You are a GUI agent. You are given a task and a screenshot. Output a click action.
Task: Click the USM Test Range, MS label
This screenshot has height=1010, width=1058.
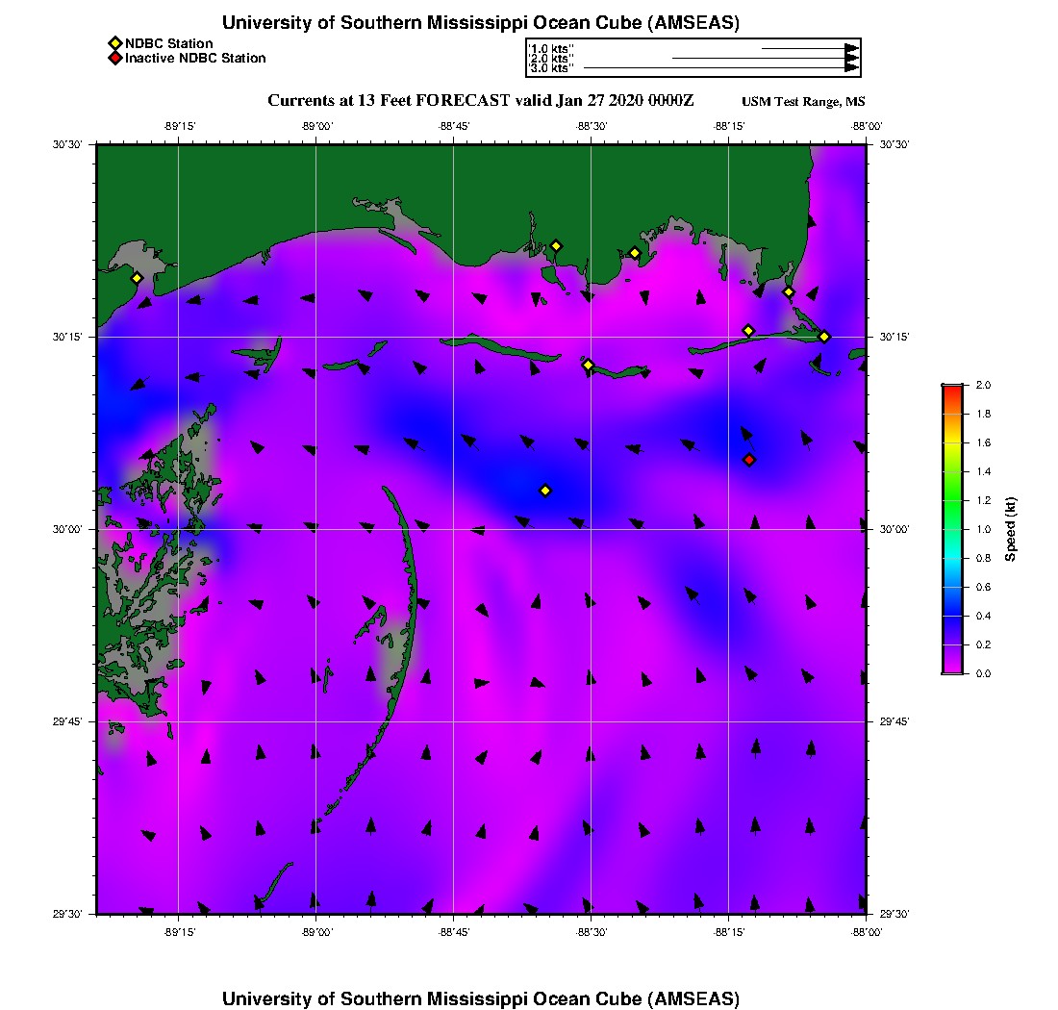[803, 102]
